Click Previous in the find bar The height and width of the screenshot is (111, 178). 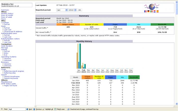pyautogui.click(x=37, y=109)
